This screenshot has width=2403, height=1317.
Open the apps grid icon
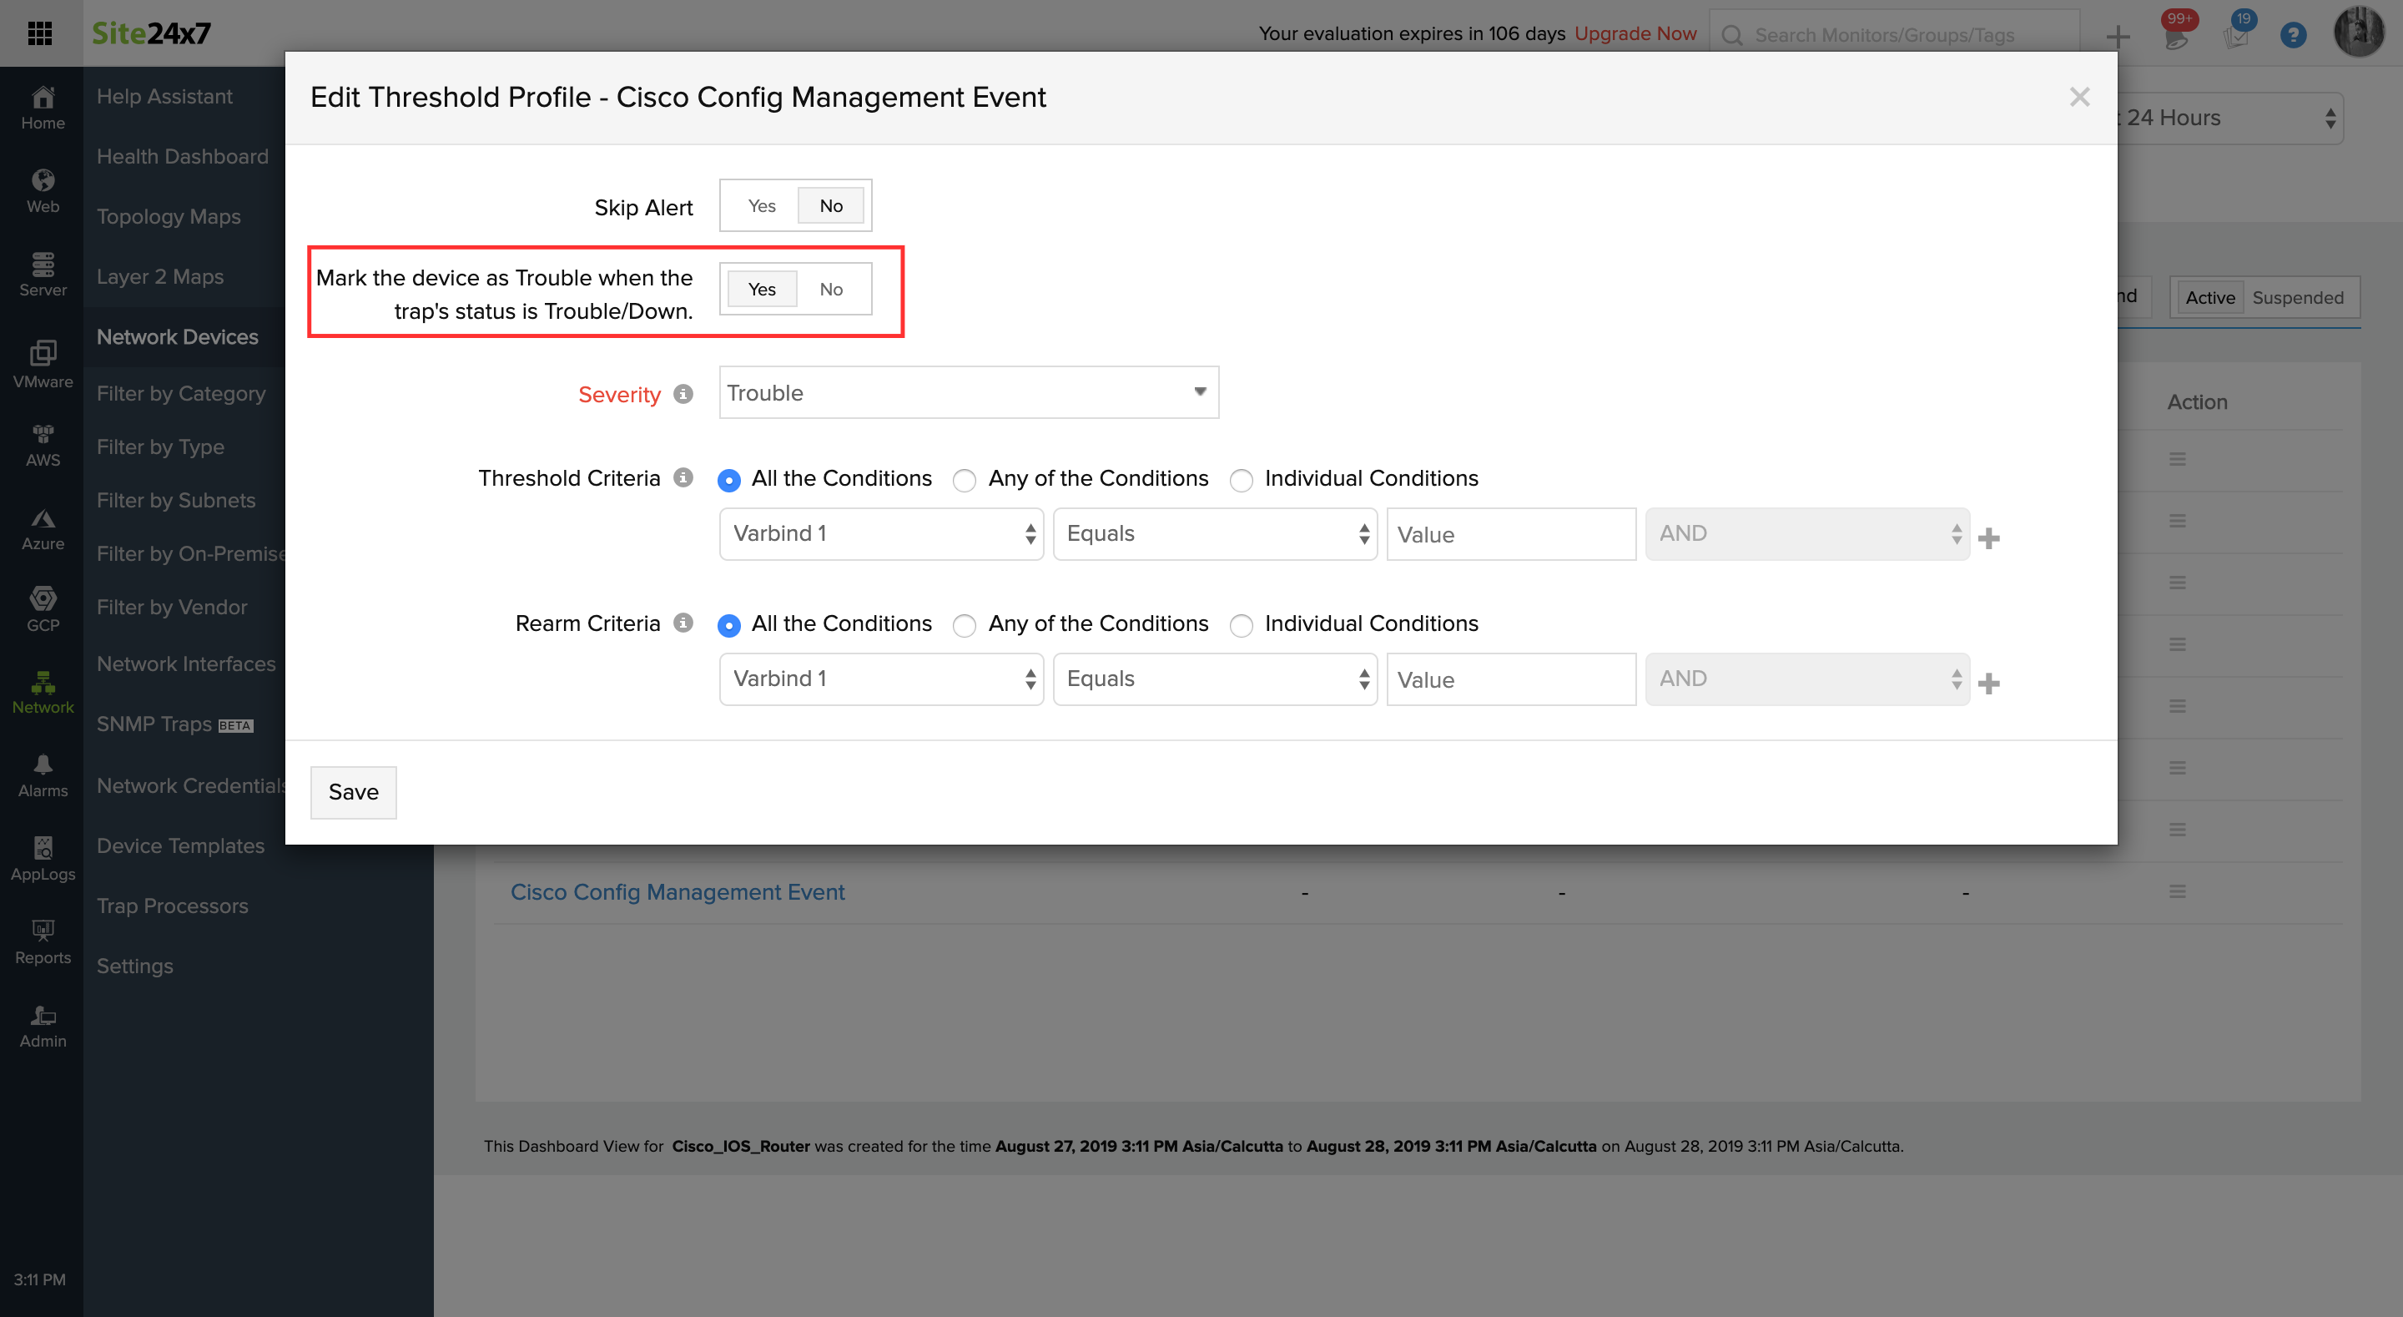click(x=39, y=33)
